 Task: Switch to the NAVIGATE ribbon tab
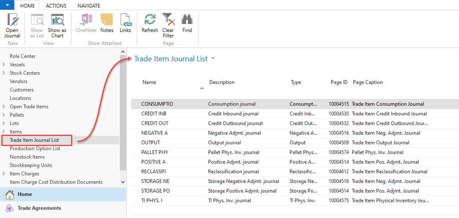click(x=89, y=6)
